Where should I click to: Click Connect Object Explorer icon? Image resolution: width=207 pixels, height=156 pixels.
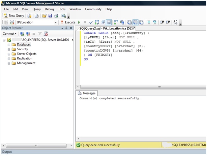[22, 34]
